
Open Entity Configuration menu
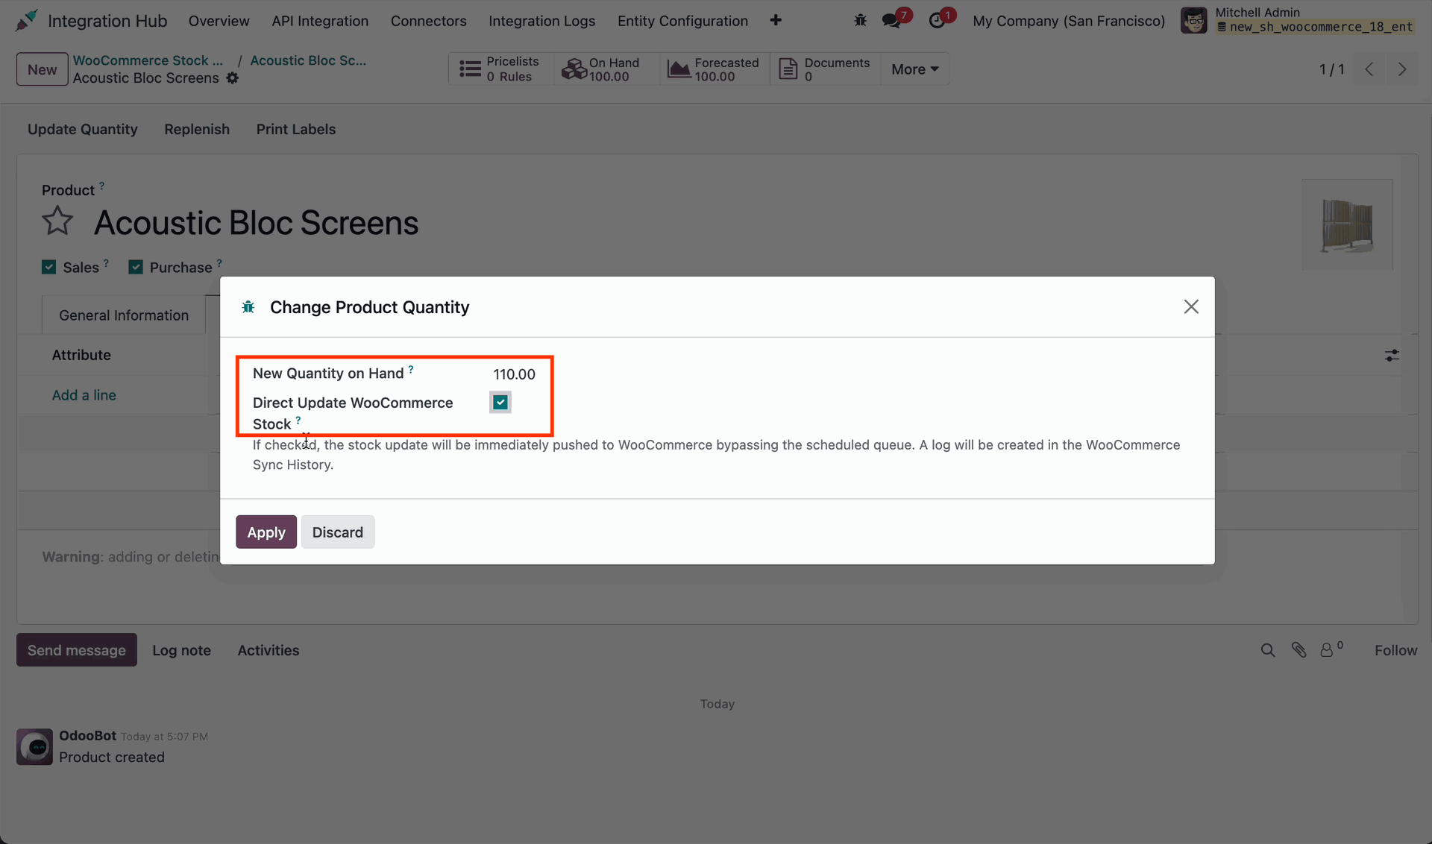682,21
